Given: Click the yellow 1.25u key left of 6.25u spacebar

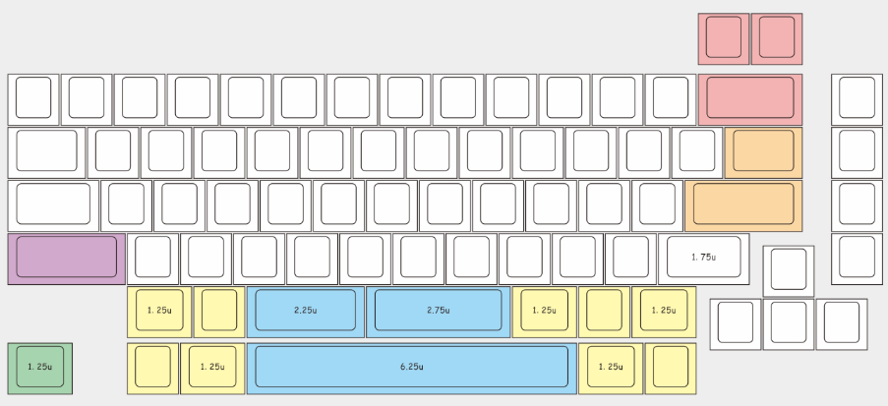Looking at the screenshot, I should pos(212,368).
